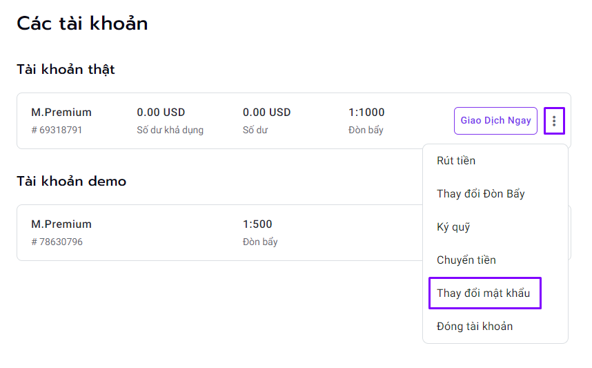Click the 1:500 demo leverage value
This screenshot has height=368, width=592.
[257, 224]
